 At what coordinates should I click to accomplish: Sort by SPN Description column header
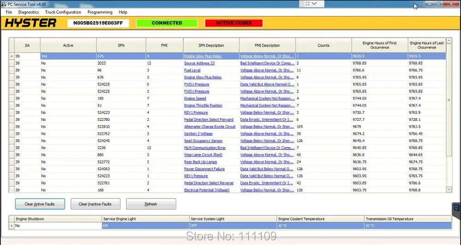click(x=211, y=46)
